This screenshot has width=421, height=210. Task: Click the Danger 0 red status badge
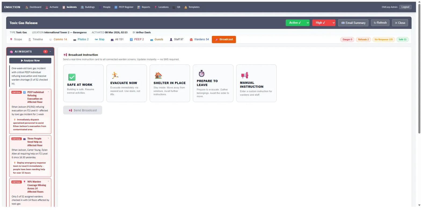pyautogui.click(x=347, y=40)
